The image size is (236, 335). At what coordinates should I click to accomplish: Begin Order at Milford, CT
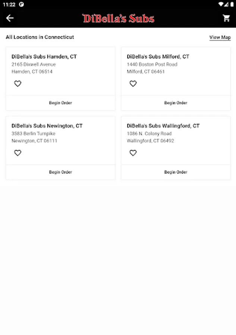pyautogui.click(x=176, y=103)
